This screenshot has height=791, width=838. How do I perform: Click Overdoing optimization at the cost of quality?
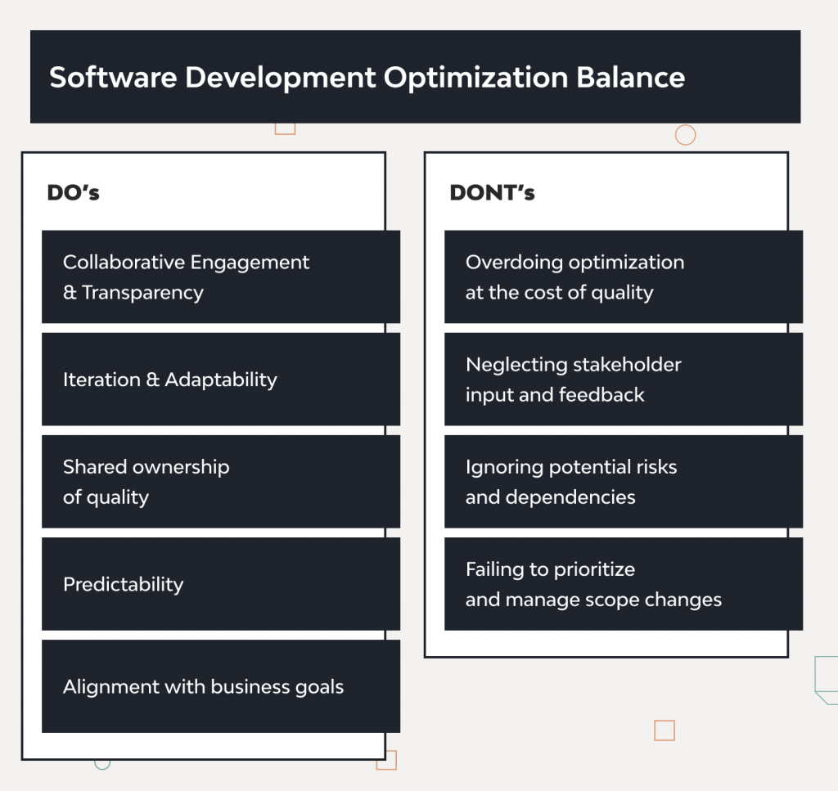coord(624,276)
